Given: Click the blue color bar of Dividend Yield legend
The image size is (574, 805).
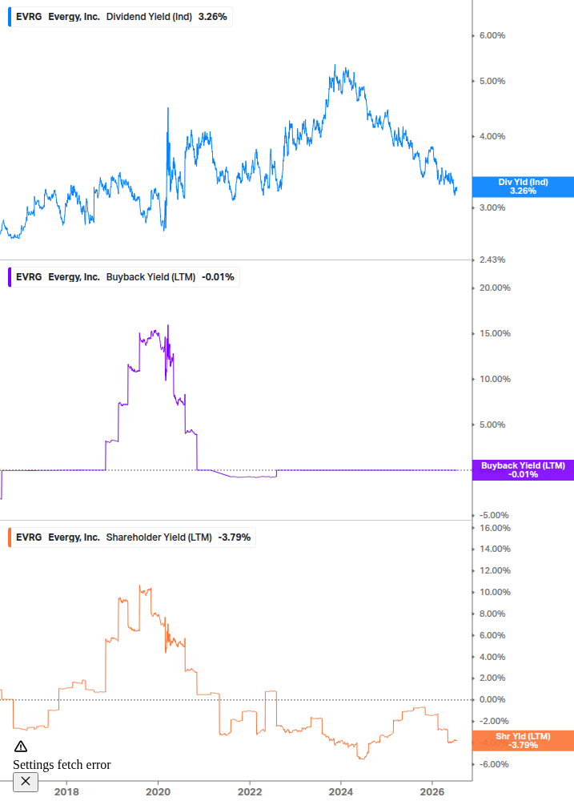Looking at the screenshot, I should pyautogui.click(x=10, y=17).
